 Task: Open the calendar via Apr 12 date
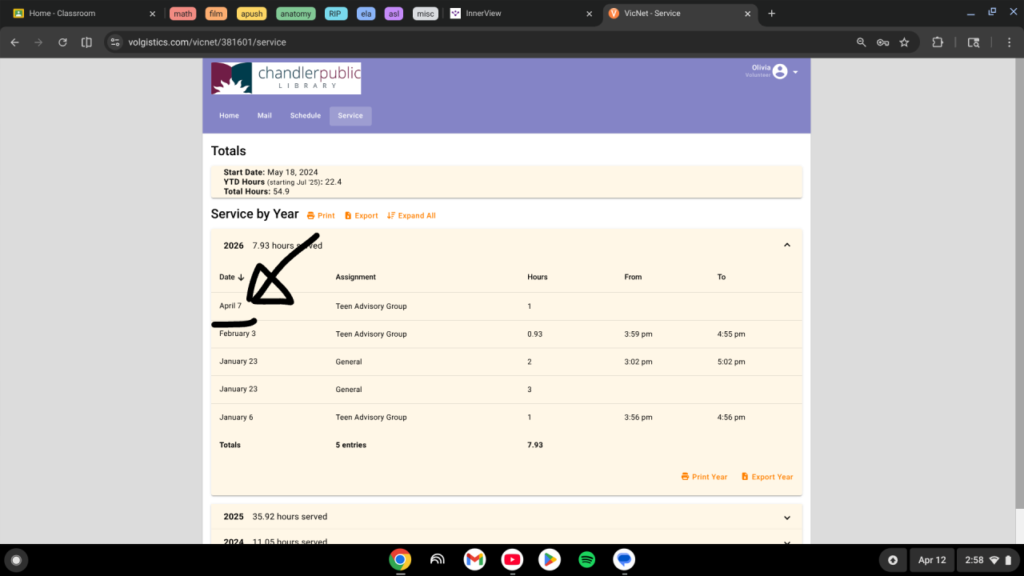pyautogui.click(x=932, y=560)
